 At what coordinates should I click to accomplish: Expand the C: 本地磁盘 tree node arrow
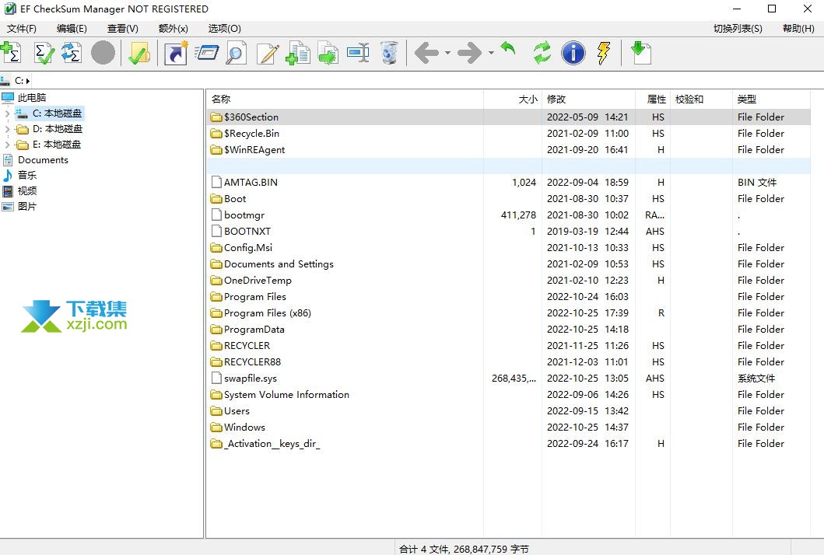pos(7,113)
